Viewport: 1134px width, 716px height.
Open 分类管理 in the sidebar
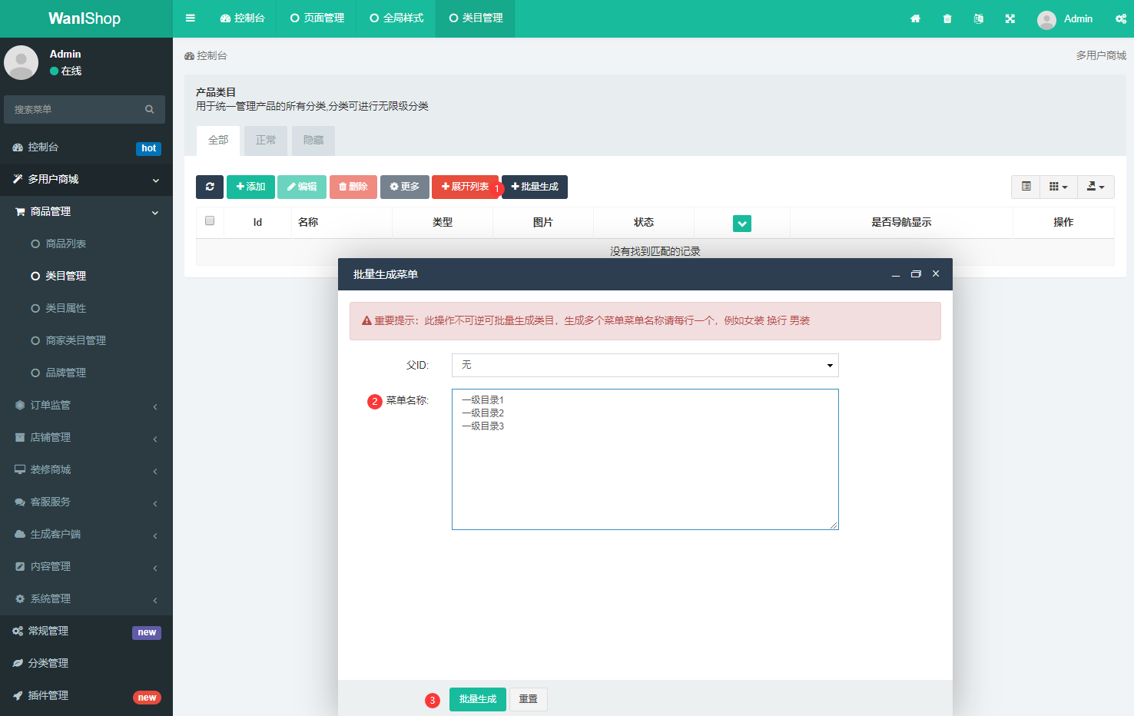(x=86, y=664)
